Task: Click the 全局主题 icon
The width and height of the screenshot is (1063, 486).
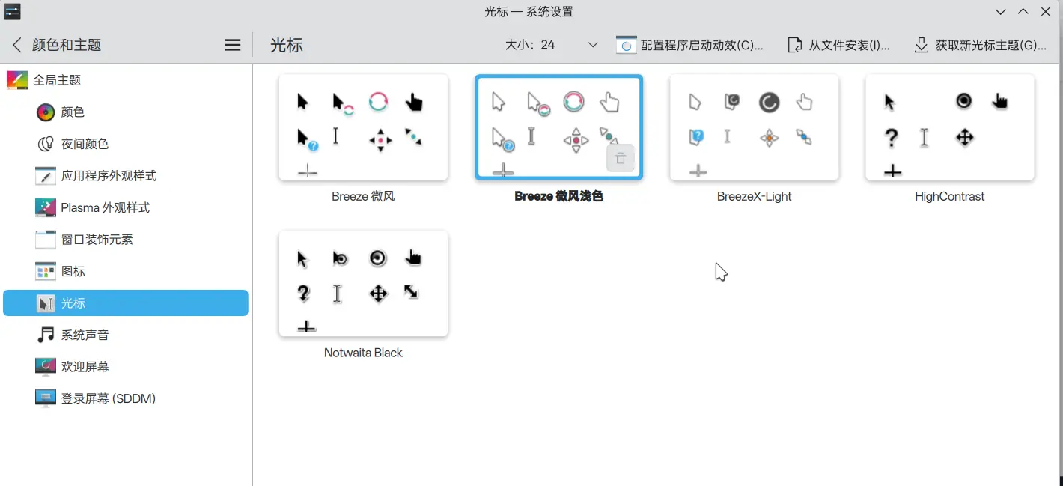Action: [x=17, y=80]
